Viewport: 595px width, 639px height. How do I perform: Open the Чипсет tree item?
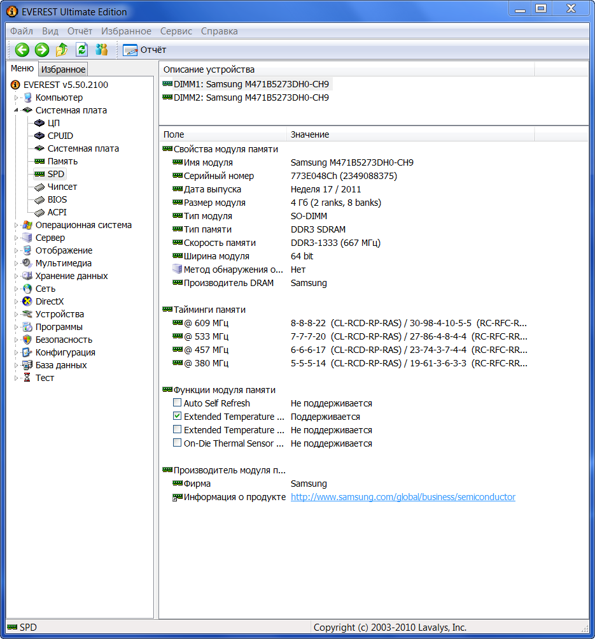click(x=62, y=187)
